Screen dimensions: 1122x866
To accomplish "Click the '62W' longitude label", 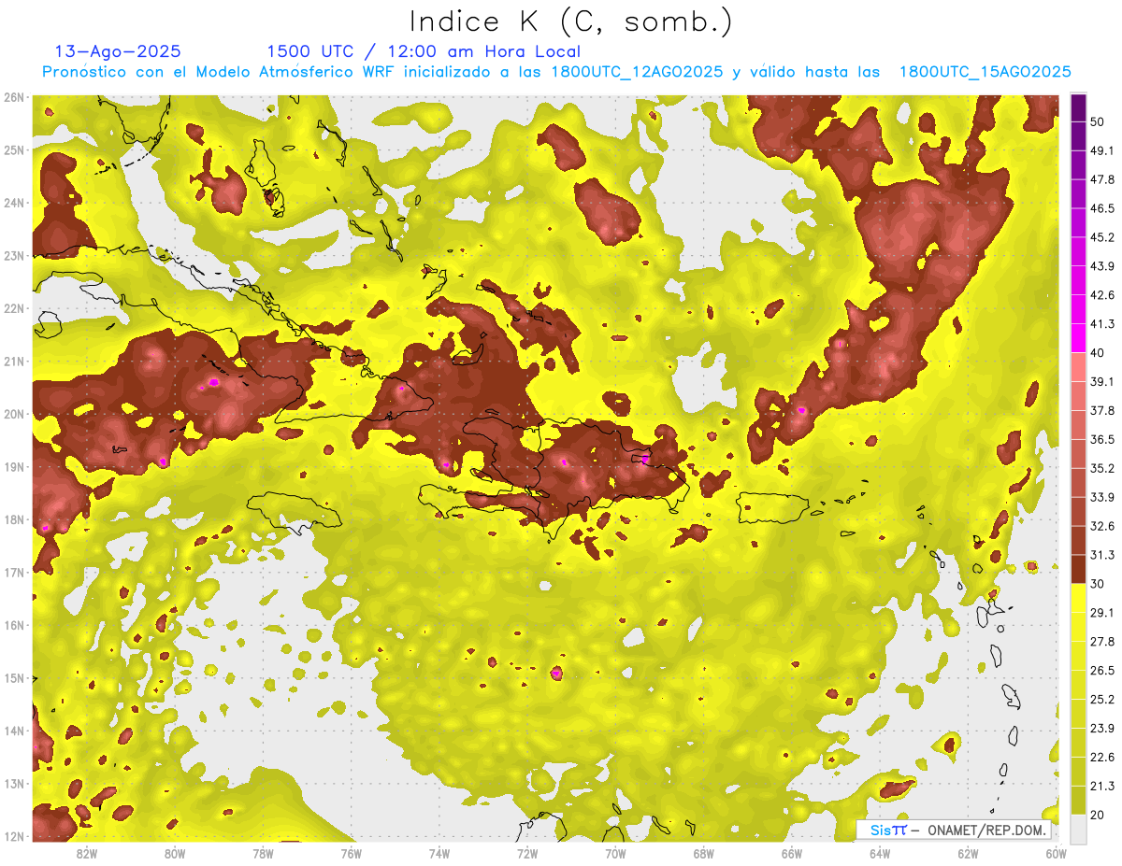I will tap(968, 854).
